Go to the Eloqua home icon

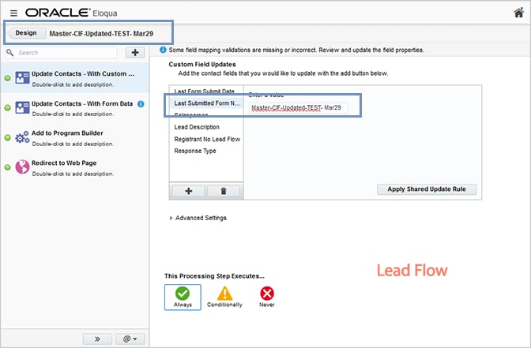pos(518,13)
